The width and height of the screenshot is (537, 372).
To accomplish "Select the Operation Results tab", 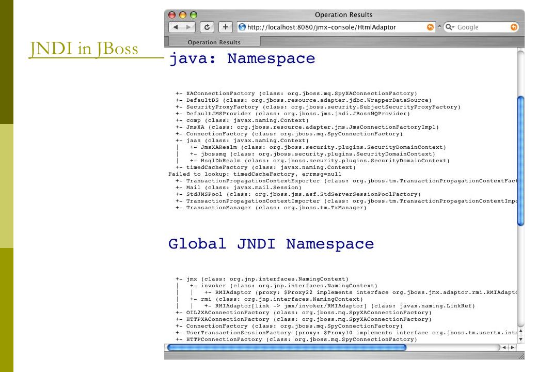I will click(214, 42).
